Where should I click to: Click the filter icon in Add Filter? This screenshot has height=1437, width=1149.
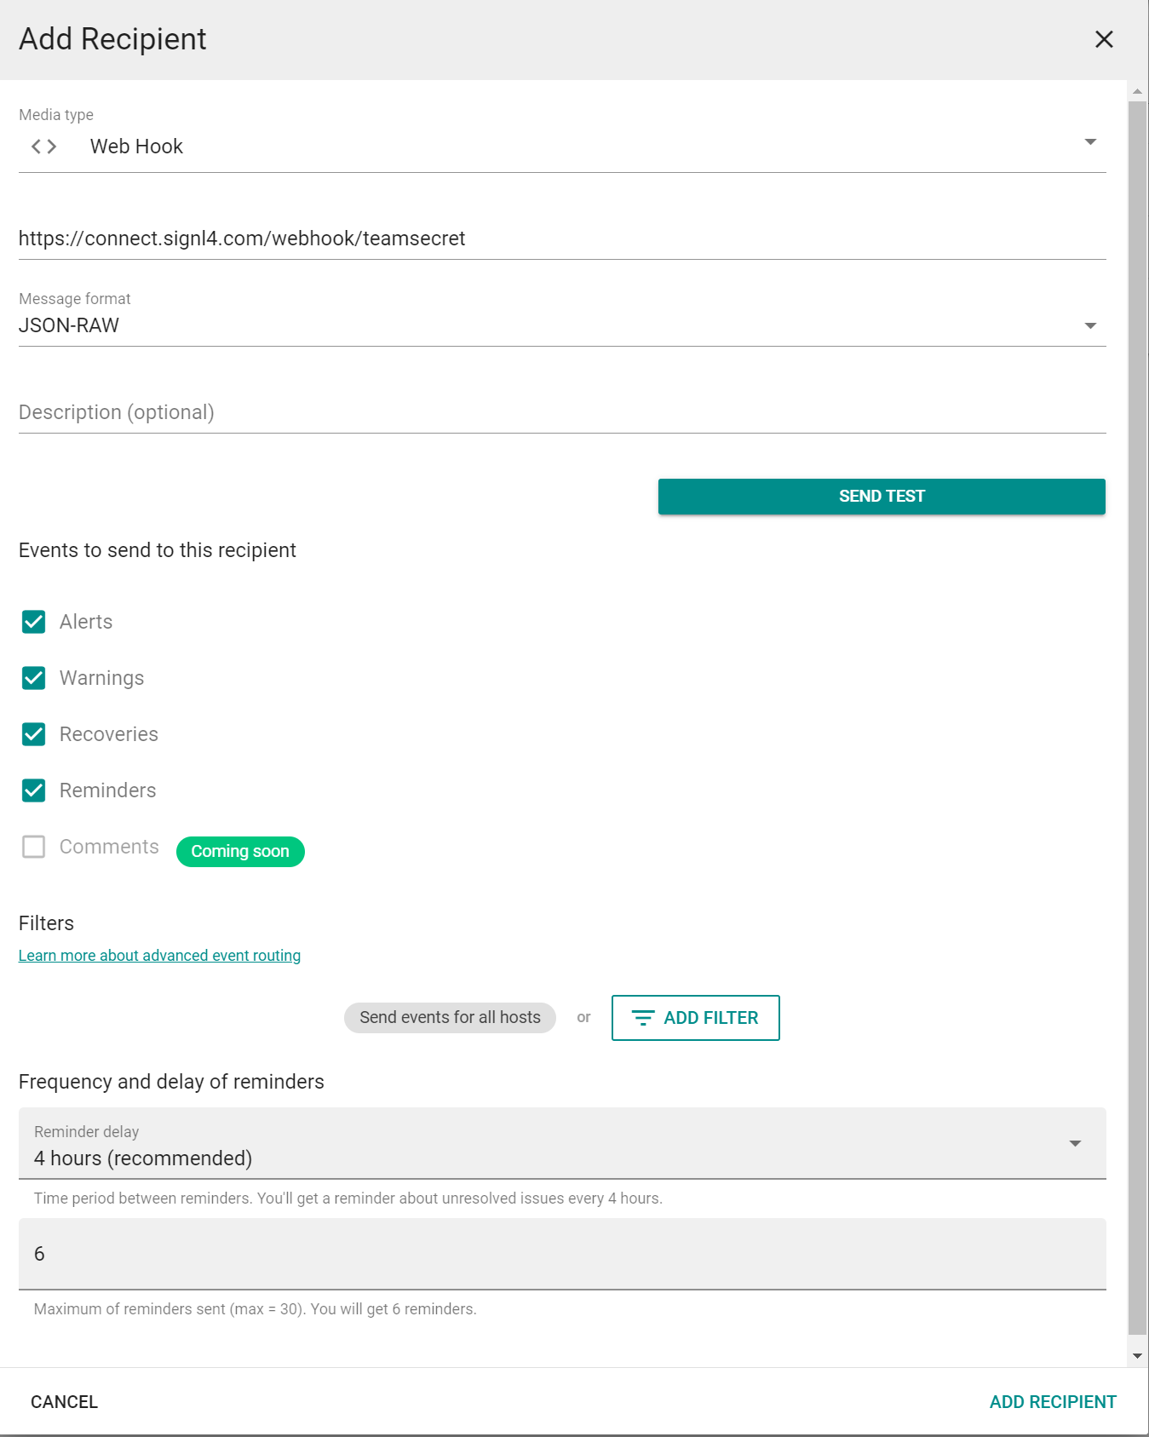click(643, 1018)
